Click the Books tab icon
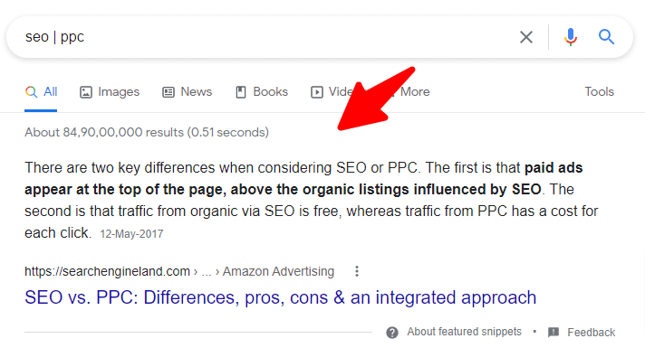The height and width of the screenshot is (348, 645). click(x=241, y=92)
